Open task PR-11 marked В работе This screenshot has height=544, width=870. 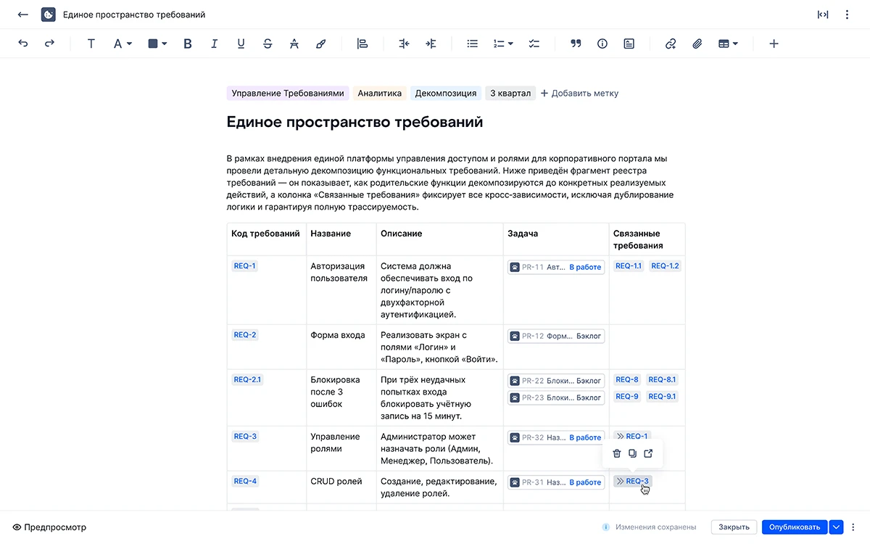pos(556,267)
